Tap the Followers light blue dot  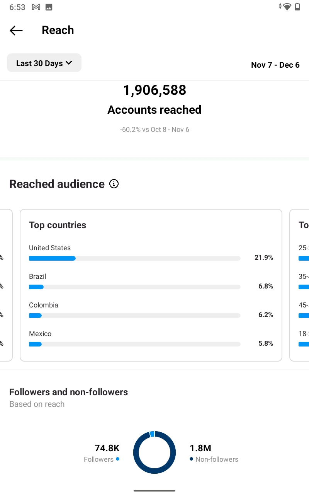pos(117,459)
